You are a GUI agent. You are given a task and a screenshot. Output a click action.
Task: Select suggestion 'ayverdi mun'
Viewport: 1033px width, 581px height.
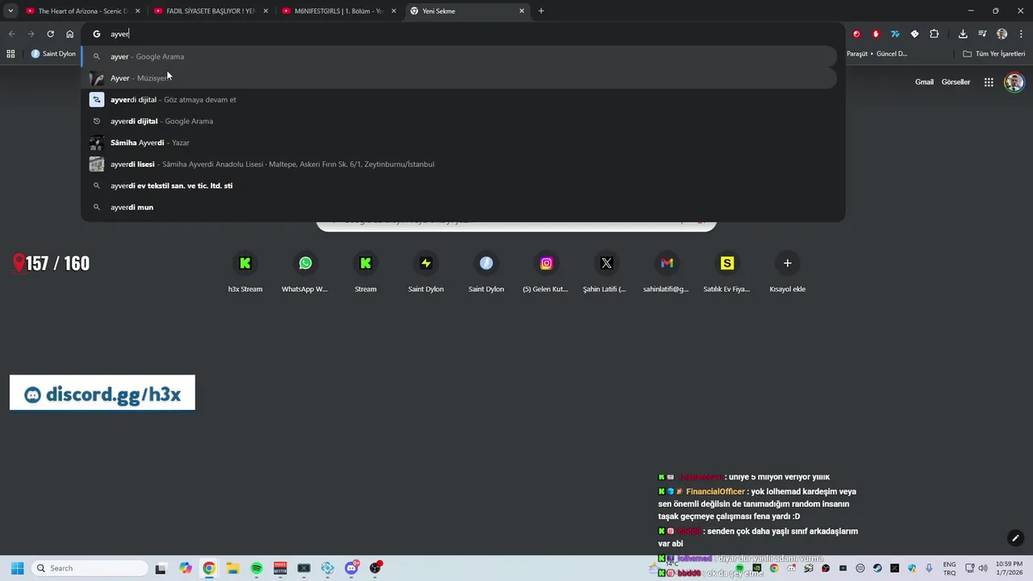click(x=458, y=207)
